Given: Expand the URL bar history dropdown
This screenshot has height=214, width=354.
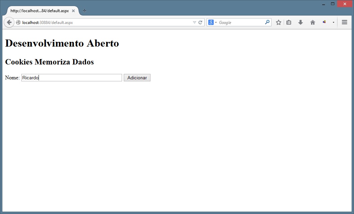Looking at the screenshot, I should [x=194, y=23].
